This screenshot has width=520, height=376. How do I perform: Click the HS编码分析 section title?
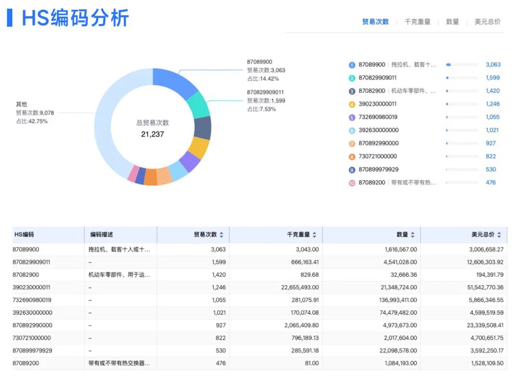click(x=75, y=18)
